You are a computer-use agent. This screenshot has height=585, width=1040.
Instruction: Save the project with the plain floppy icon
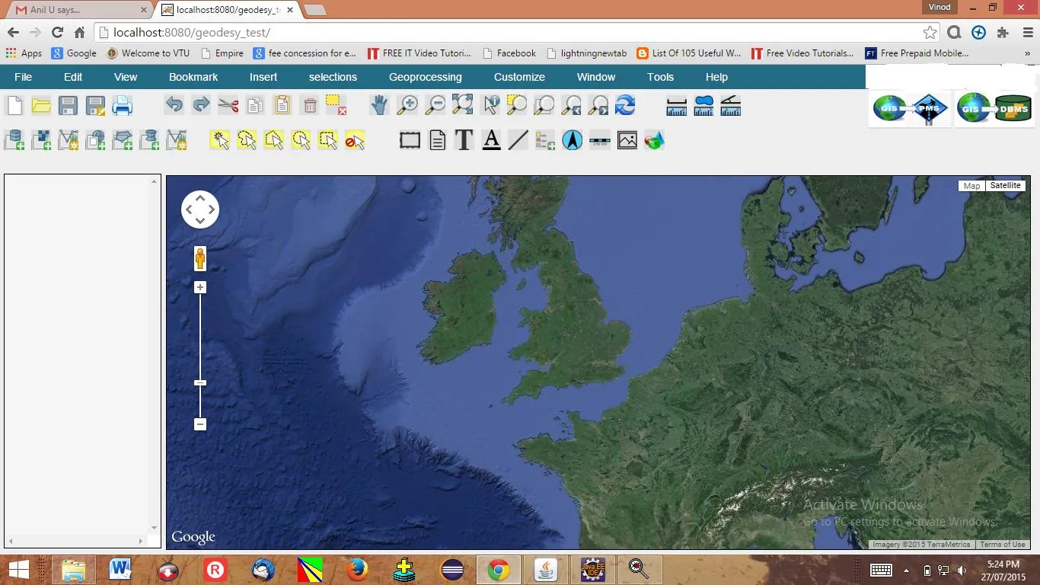[69, 105]
